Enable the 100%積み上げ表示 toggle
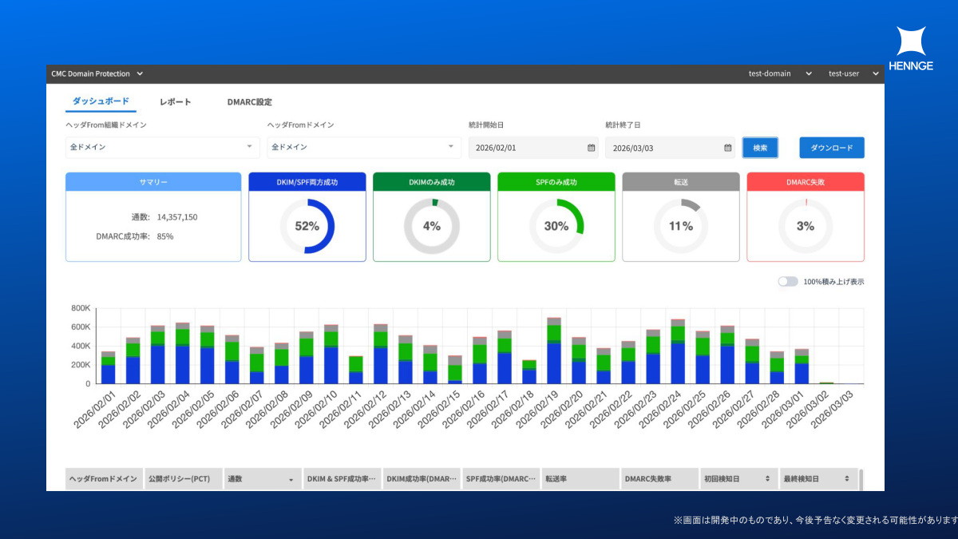This screenshot has height=539, width=958. [x=787, y=281]
